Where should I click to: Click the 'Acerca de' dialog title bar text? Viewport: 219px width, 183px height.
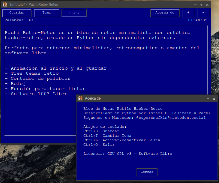pyautogui.click(x=93, y=98)
